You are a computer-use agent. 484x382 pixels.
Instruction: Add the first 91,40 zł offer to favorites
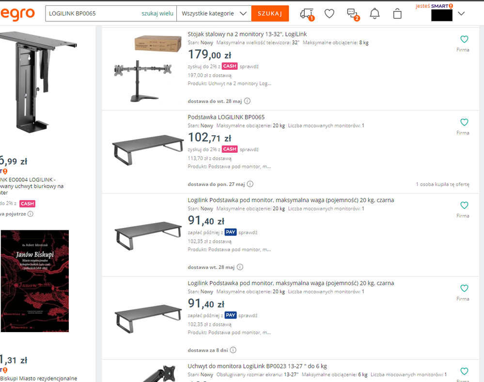(464, 206)
